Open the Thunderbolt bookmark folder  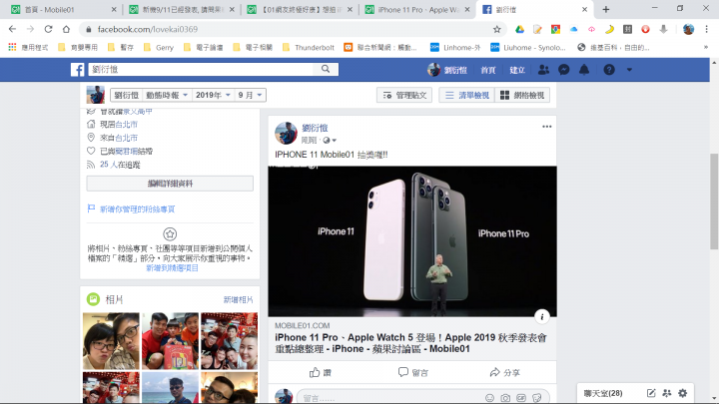point(309,47)
